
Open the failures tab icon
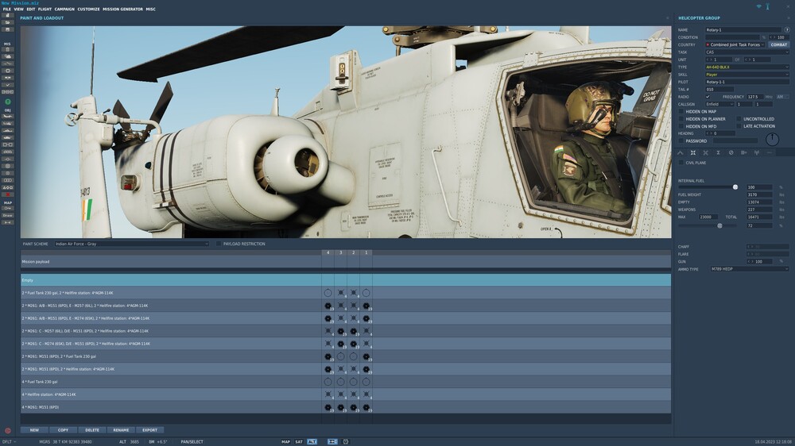pyautogui.click(x=731, y=153)
